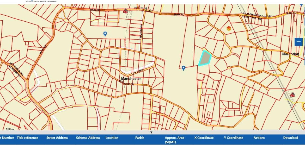The image size is (305, 145).
Task: Click blue location pin north of Manchester label
Action: (x=105, y=34)
